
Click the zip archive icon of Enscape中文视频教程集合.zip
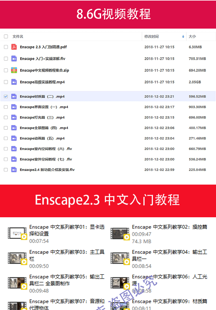14,70
